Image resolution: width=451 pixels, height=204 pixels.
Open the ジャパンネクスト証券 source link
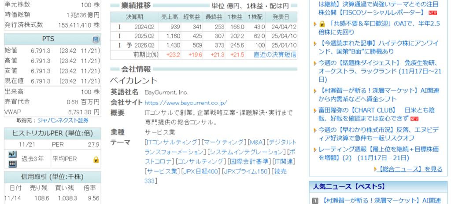(x=63, y=120)
